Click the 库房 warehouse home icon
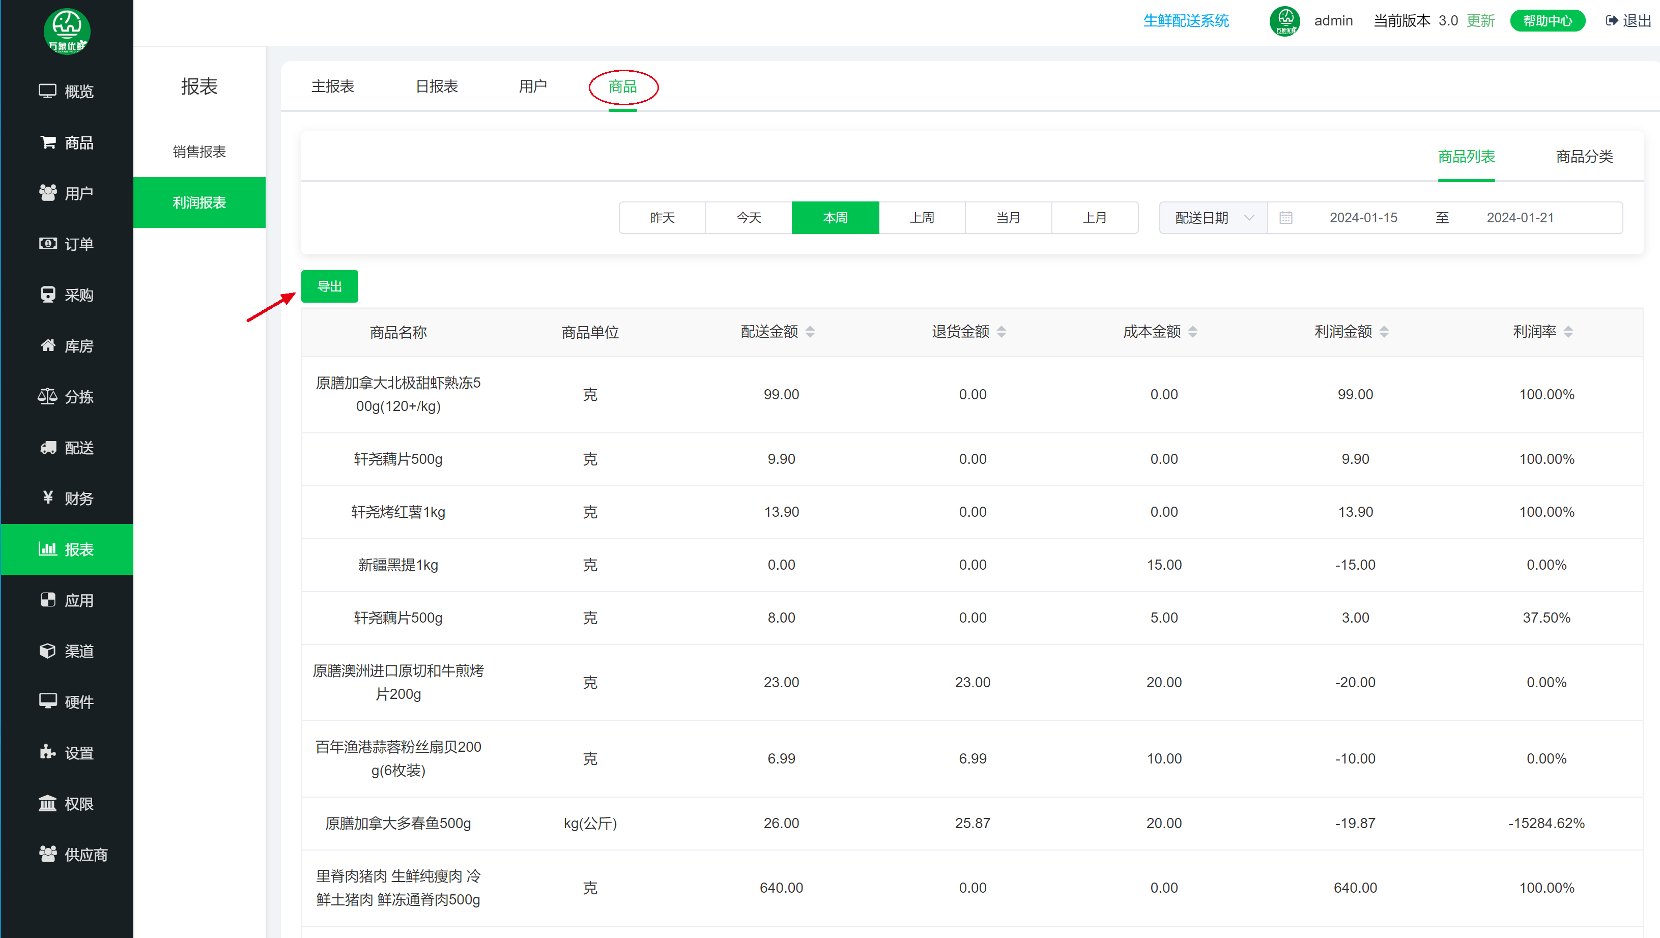This screenshot has height=938, width=1660. click(x=48, y=345)
